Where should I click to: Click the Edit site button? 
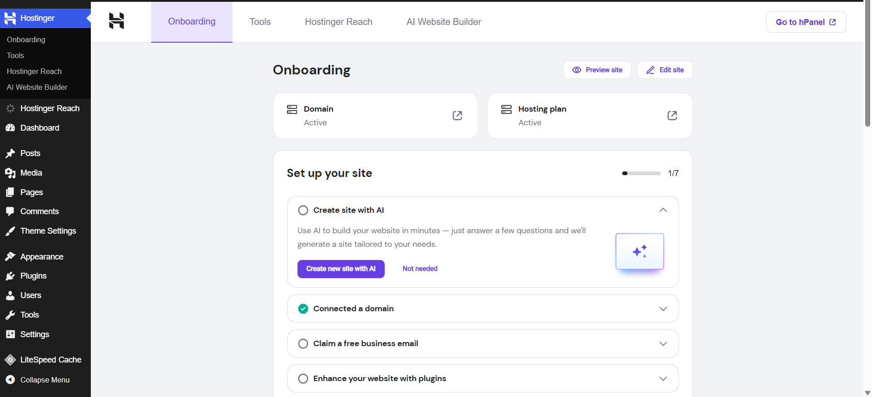click(x=665, y=70)
